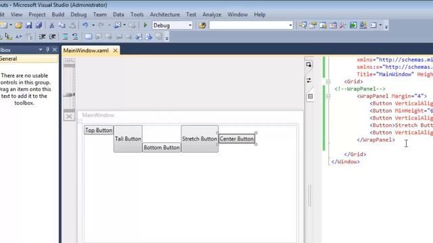Open the Toolbox window position dropdown arrow
This screenshot has width=433, height=243.
tap(41, 50)
